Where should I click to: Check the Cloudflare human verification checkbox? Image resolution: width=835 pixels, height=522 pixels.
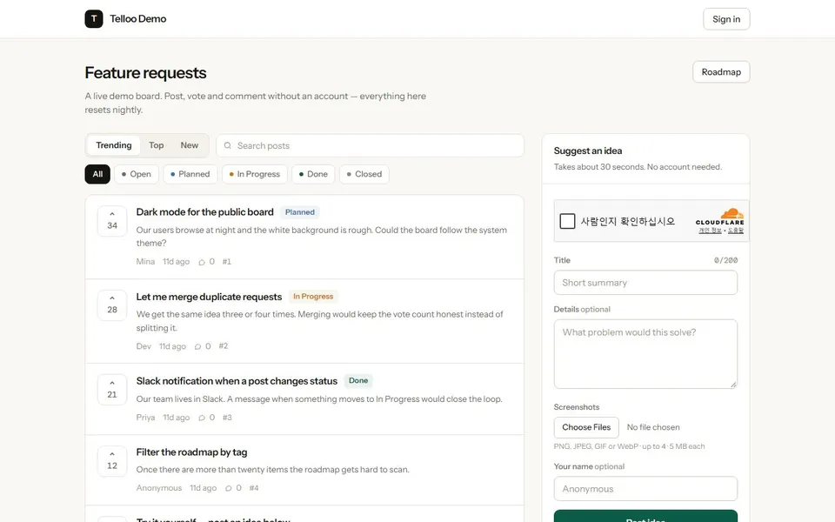tap(567, 221)
